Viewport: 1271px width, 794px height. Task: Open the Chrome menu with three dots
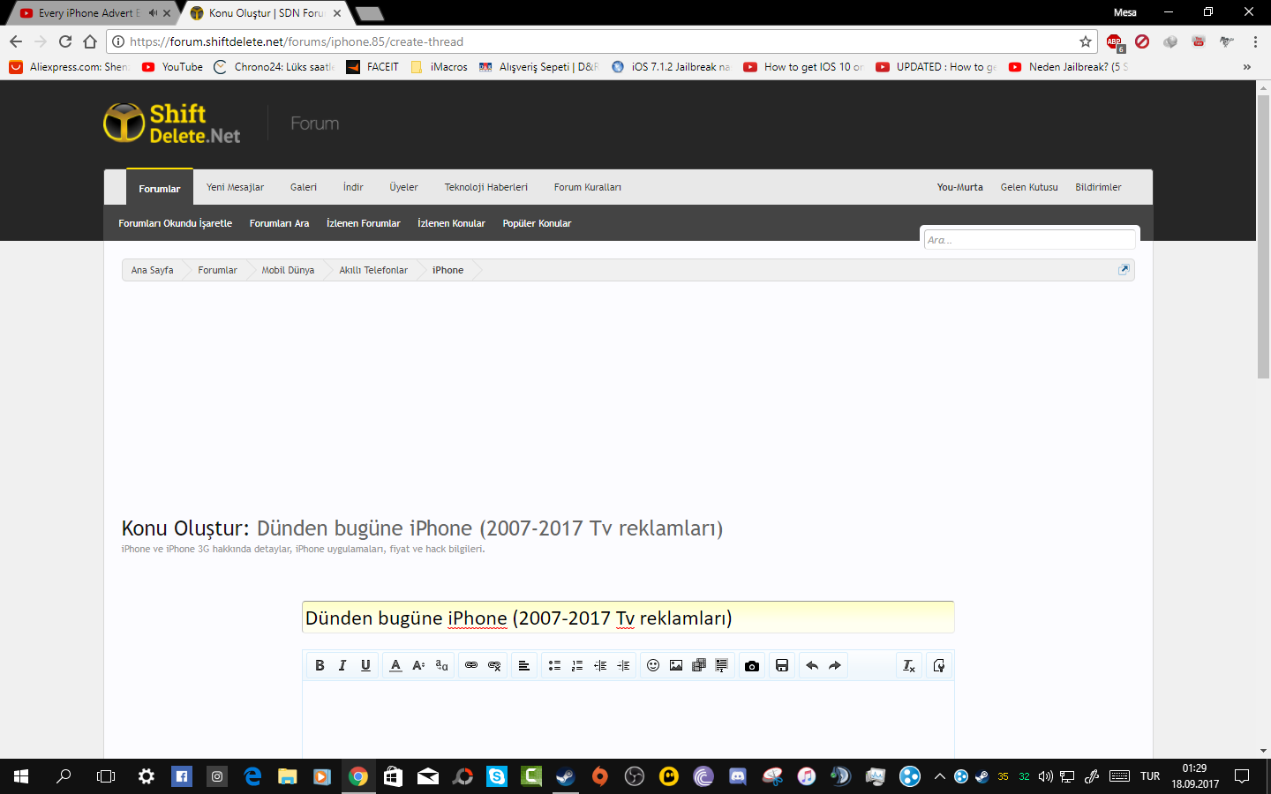click(x=1255, y=41)
